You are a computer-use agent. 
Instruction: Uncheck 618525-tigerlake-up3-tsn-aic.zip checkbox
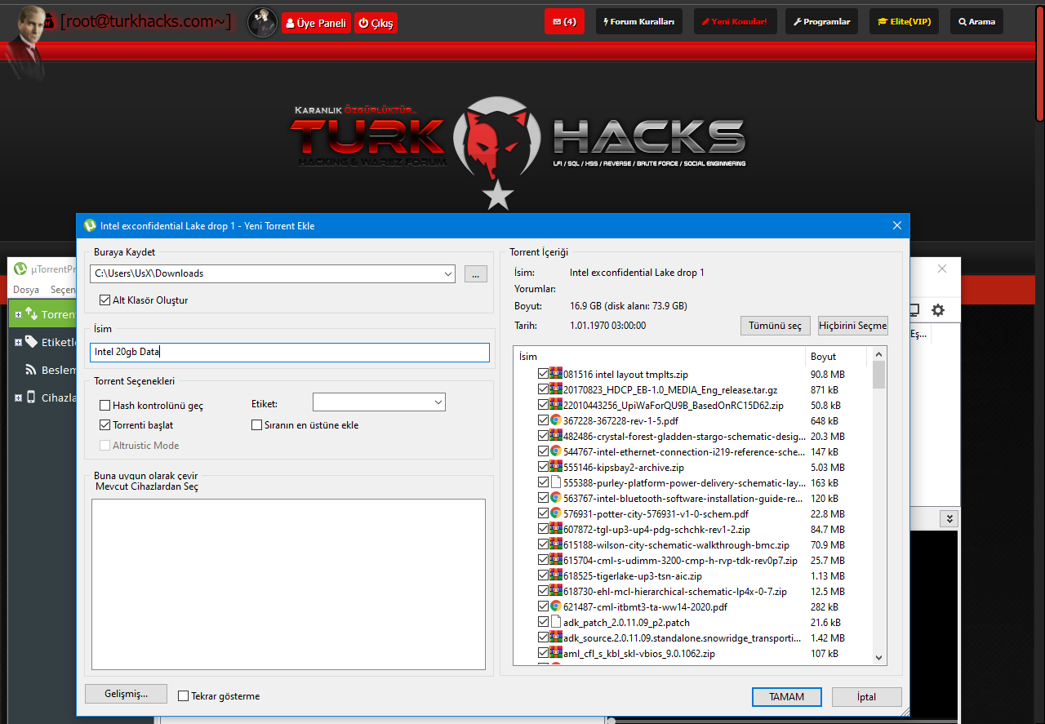tap(543, 575)
